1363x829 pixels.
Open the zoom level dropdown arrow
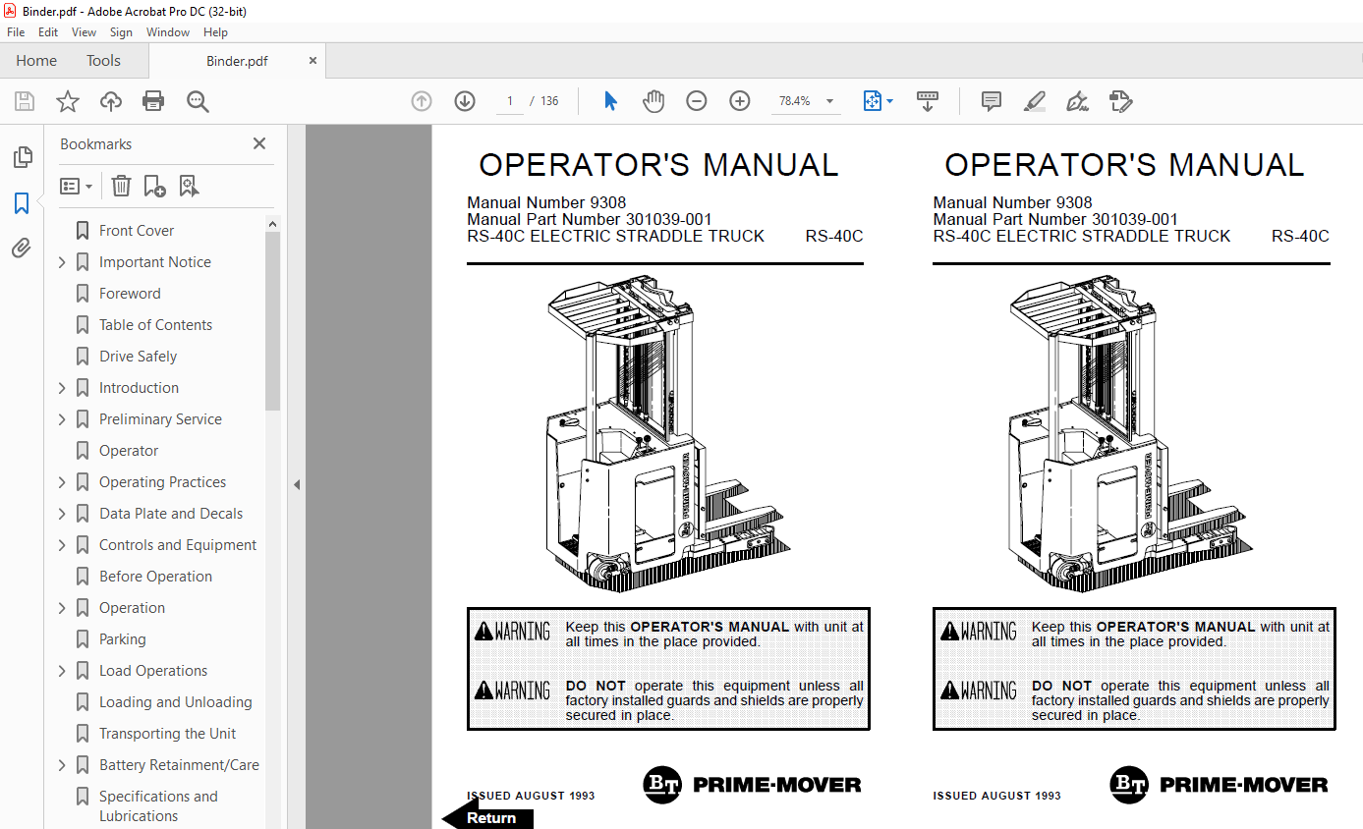829,101
